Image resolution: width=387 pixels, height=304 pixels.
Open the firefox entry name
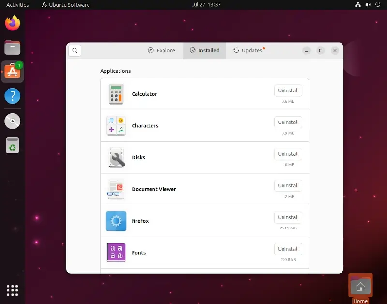coord(140,221)
